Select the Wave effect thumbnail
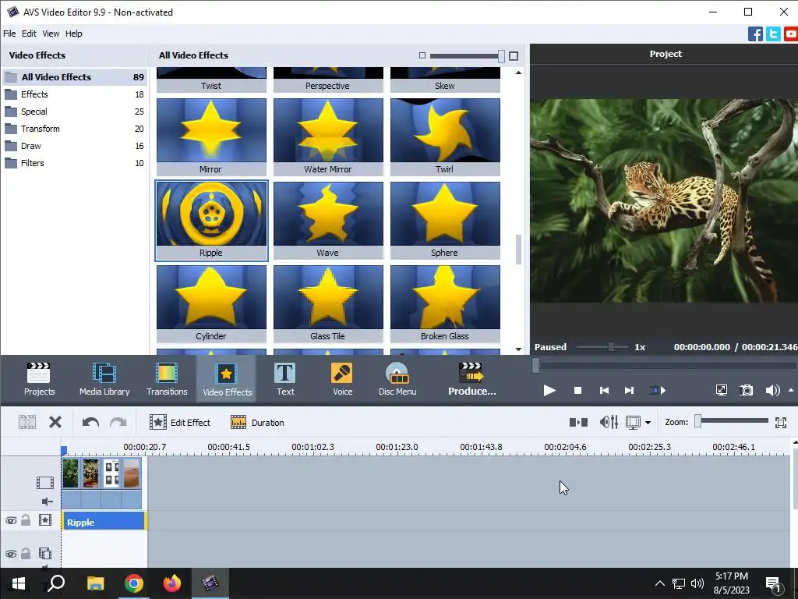 click(x=328, y=220)
